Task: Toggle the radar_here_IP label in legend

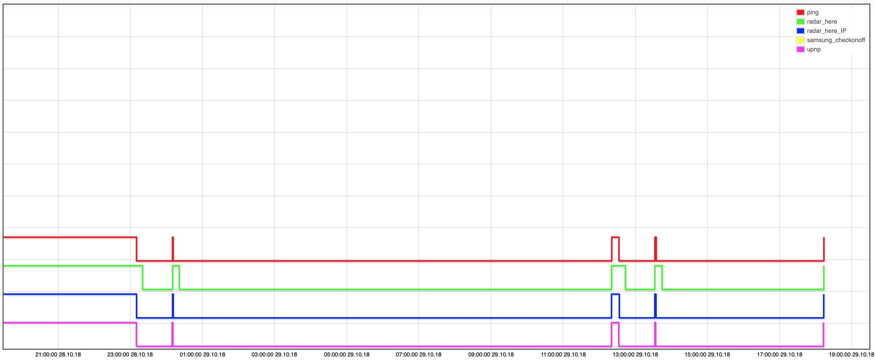Action: (x=826, y=31)
